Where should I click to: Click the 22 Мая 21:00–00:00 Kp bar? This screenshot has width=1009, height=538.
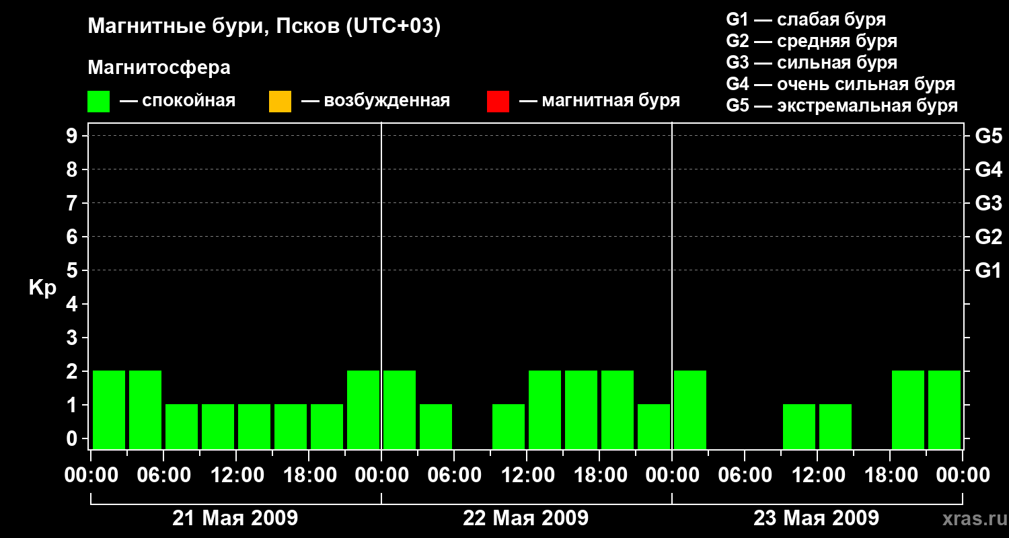pos(654,426)
